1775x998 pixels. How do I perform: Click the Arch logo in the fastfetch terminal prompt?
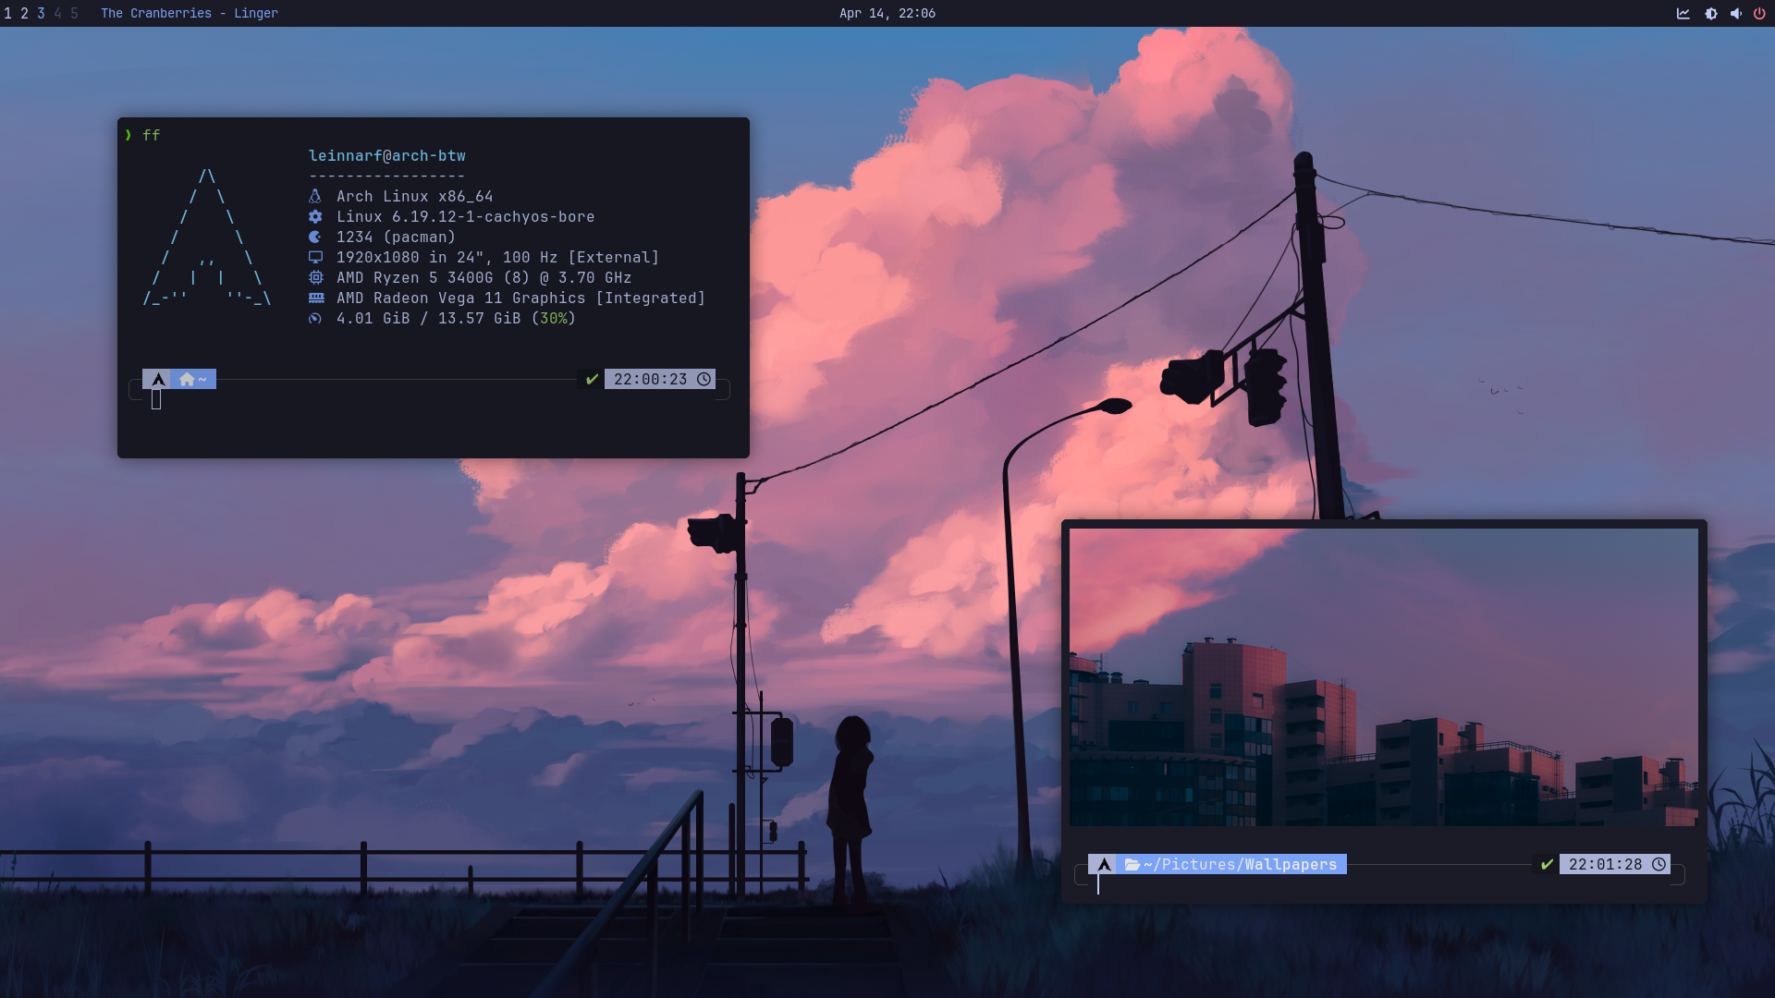[158, 379]
